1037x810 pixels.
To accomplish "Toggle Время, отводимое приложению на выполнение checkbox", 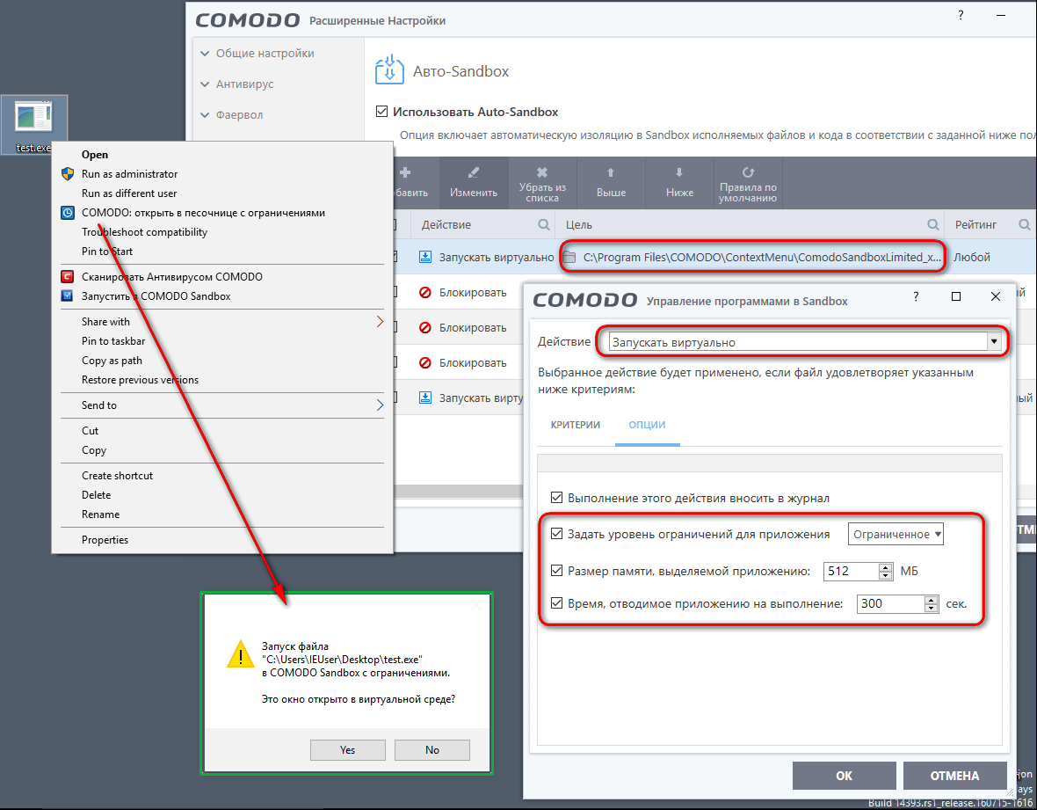I will (x=557, y=602).
